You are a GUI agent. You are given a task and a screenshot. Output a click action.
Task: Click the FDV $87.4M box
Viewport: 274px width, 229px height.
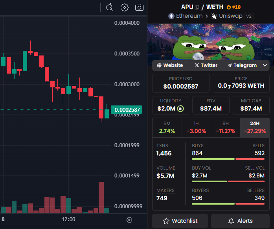click(211, 105)
